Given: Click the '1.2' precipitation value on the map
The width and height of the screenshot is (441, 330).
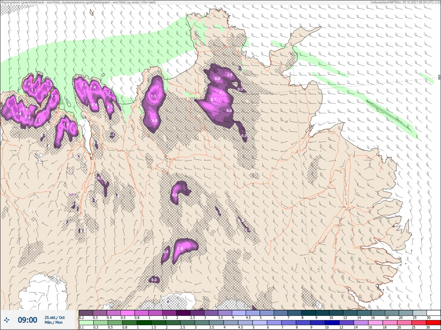Looking at the screenshot, I should 38,120.
